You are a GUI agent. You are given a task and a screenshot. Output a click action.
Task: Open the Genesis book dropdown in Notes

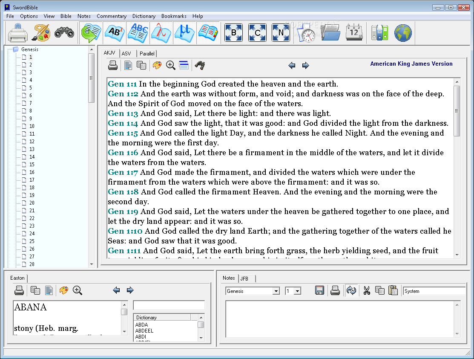click(276, 291)
